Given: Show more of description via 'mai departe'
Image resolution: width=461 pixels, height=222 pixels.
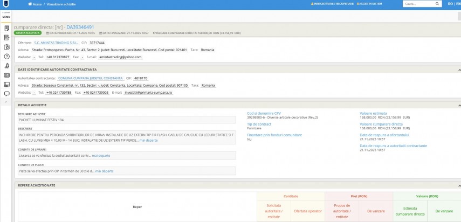Looking at the screenshot, I should click(148, 140).
